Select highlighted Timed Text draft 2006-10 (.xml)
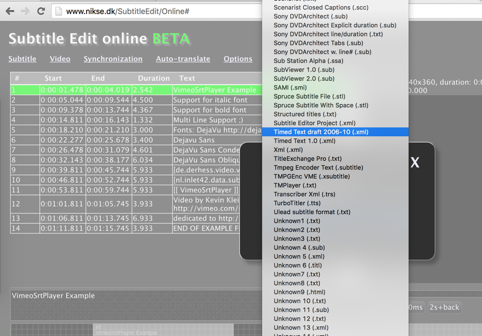 point(335,132)
